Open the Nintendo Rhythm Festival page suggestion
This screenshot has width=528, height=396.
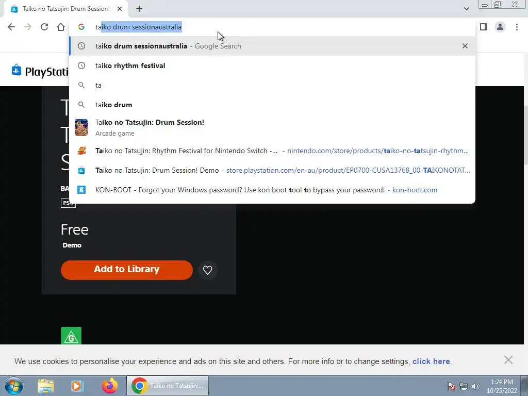(272, 151)
